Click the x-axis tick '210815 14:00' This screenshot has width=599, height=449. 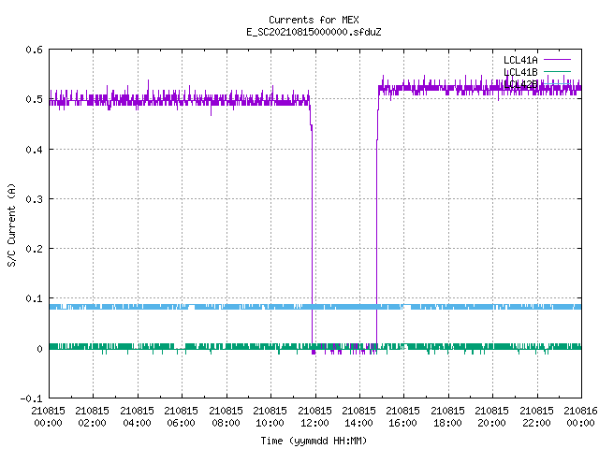pyautogui.click(x=358, y=417)
